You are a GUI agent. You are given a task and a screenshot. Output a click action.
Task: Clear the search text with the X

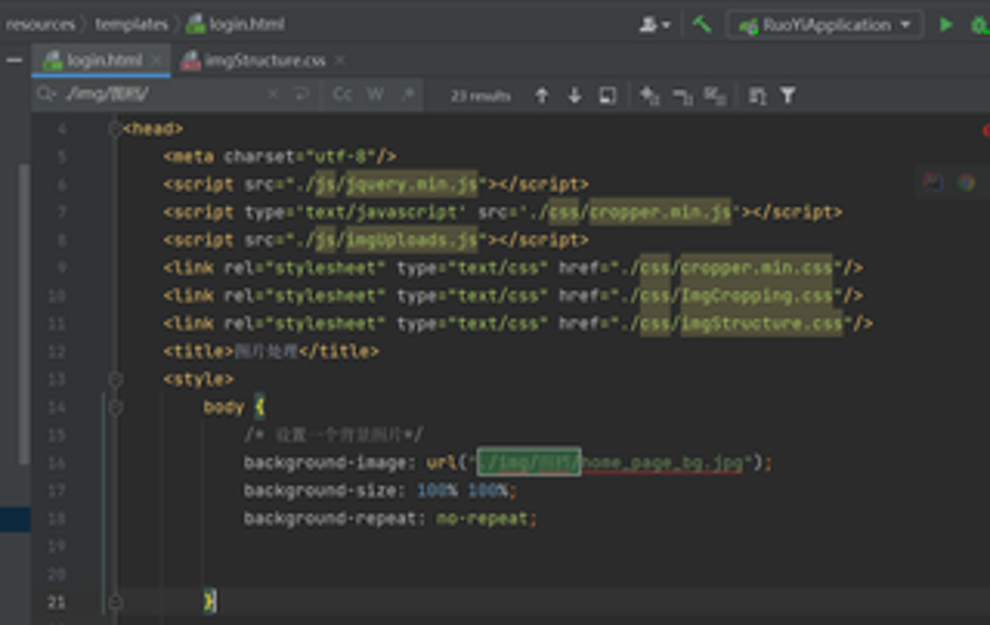click(x=273, y=94)
